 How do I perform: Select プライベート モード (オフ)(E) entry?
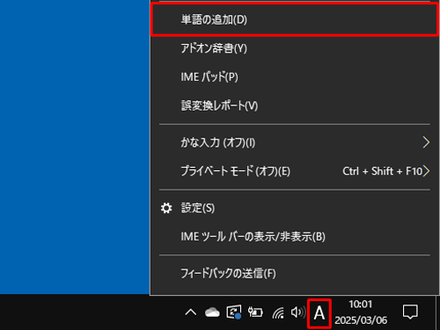pyautogui.click(x=295, y=171)
